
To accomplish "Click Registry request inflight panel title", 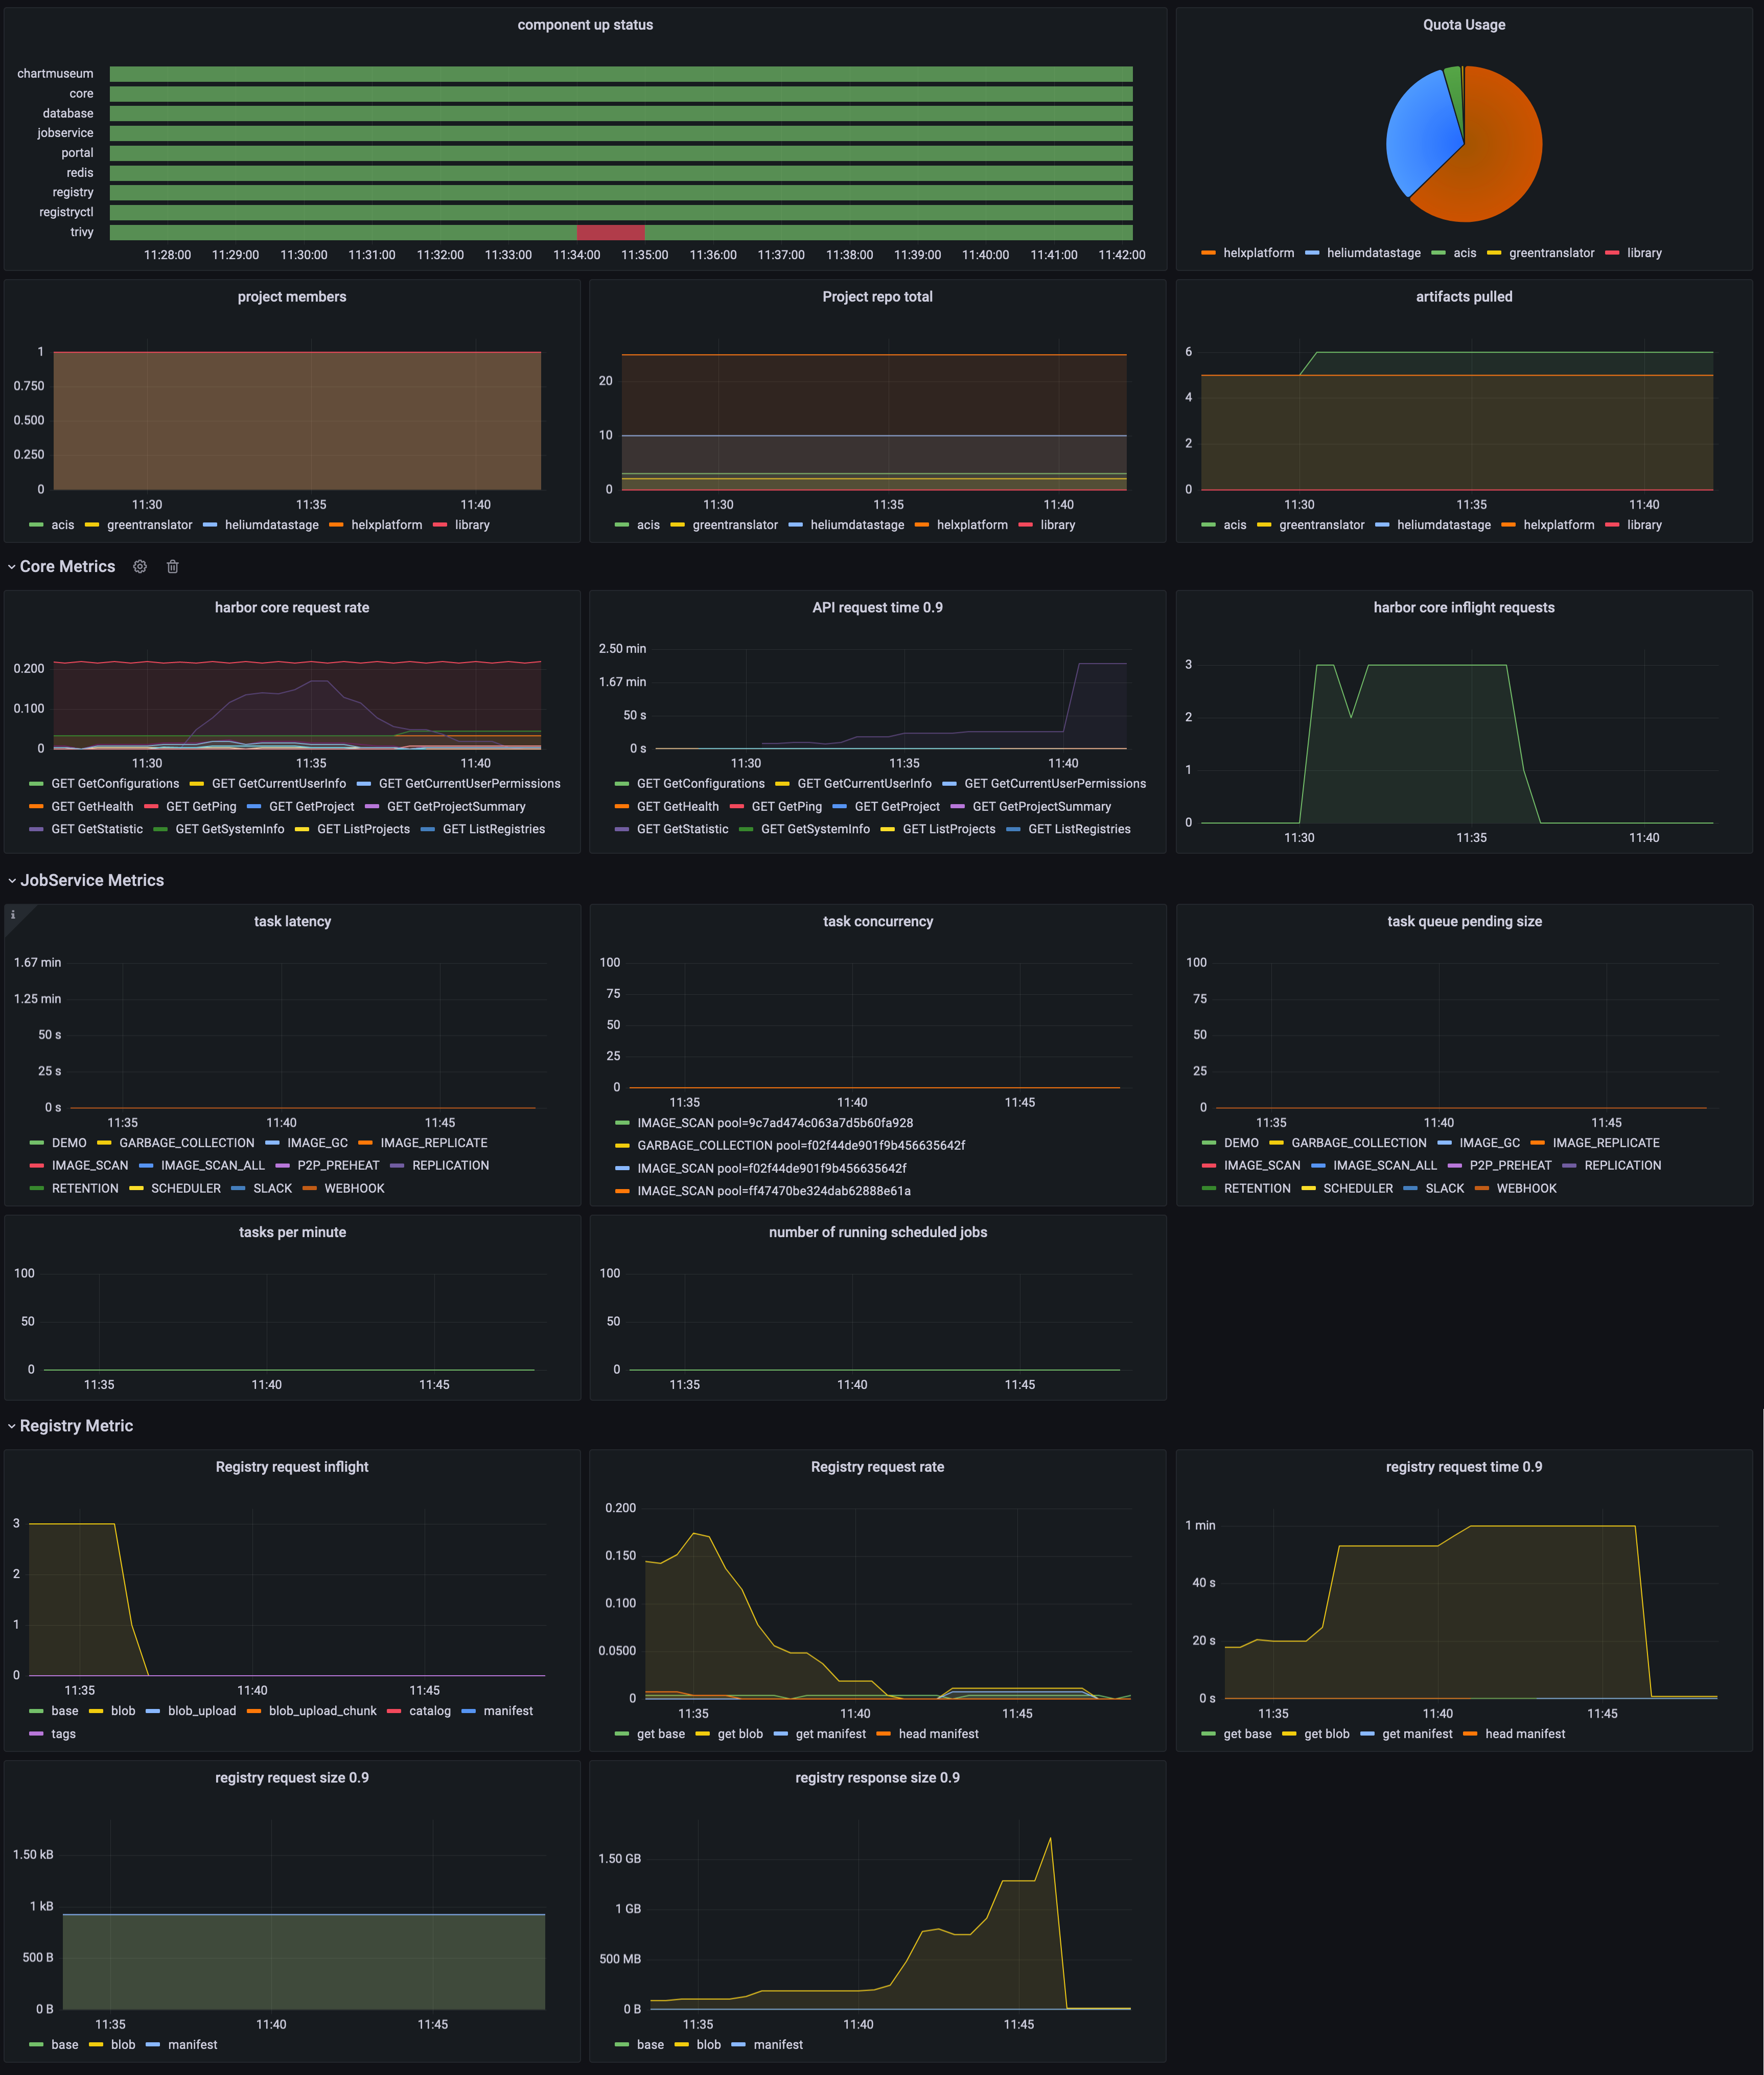I will tap(292, 1467).
